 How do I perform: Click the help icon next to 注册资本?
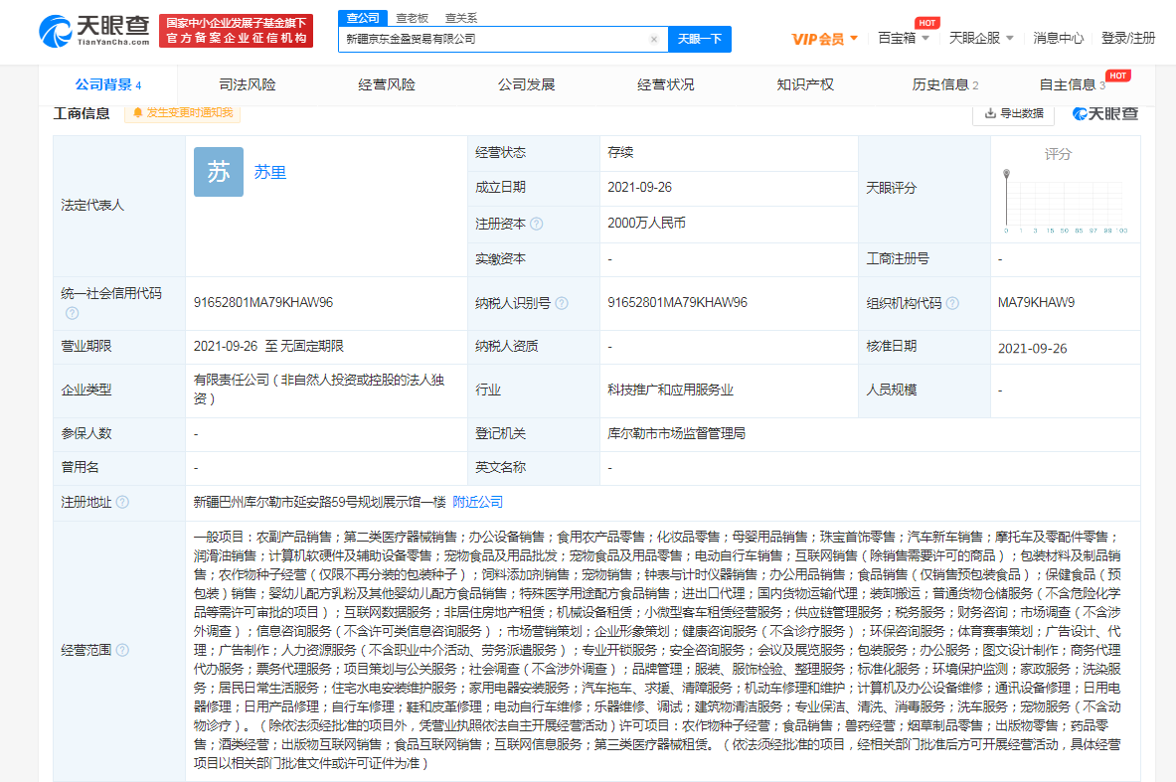537,225
